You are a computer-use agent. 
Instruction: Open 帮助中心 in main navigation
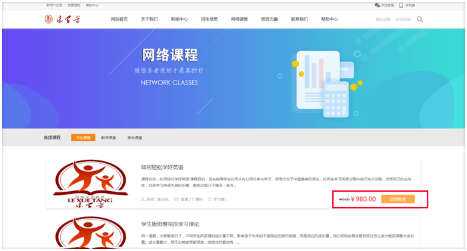[330, 19]
